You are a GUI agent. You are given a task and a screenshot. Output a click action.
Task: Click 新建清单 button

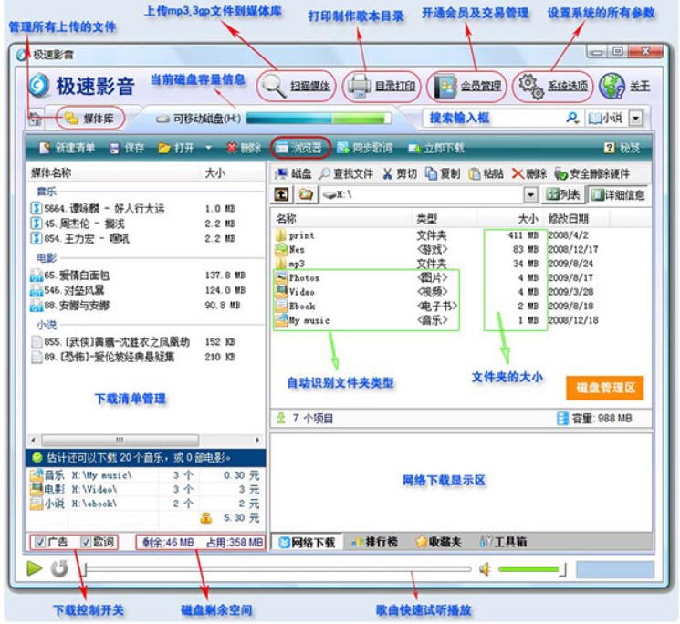coord(69,148)
